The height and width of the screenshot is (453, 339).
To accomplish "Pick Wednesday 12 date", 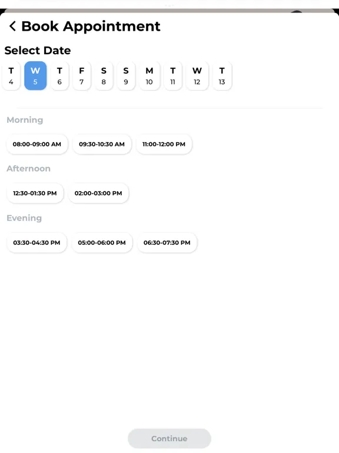I will 197,75.
